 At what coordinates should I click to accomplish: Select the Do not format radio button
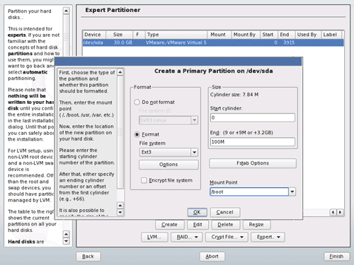[x=137, y=102]
